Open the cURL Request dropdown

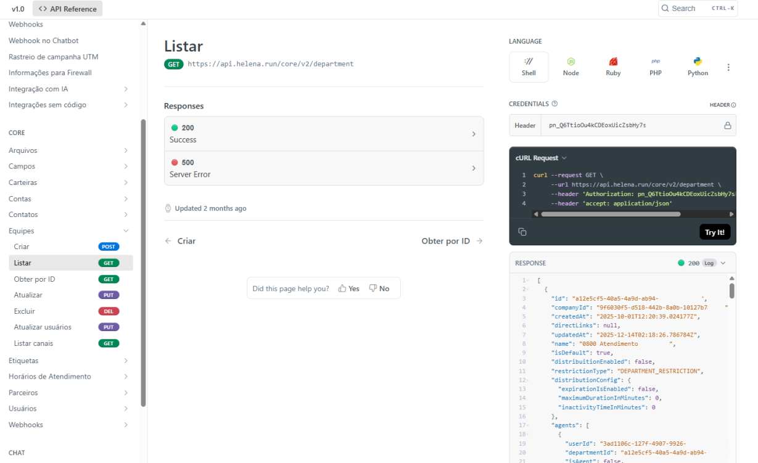click(541, 158)
